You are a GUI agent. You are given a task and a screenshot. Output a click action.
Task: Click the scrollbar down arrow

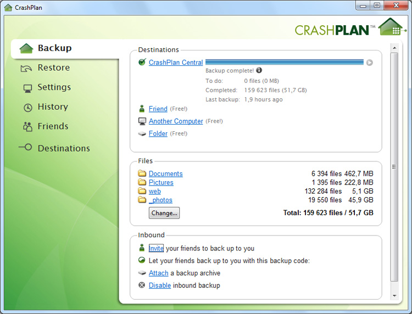[394, 296]
